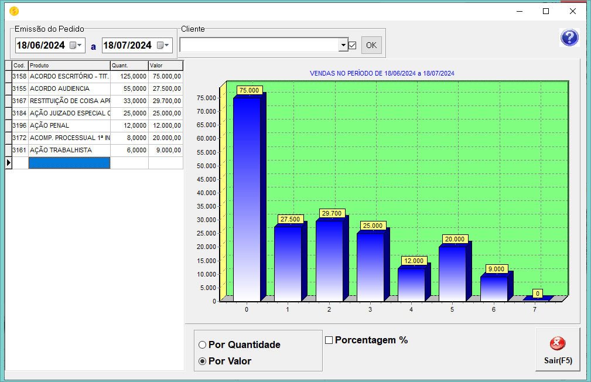The width and height of the screenshot is (591, 382).
Task: Click quantity cell 55,0000
Action: [129, 88]
